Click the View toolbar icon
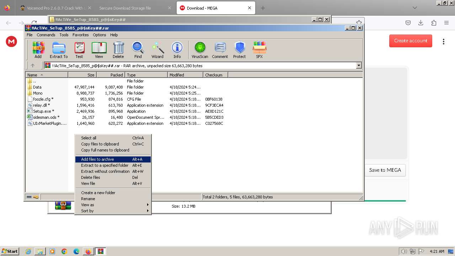This screenshot has height=256, width=455. tap(99, 50)
